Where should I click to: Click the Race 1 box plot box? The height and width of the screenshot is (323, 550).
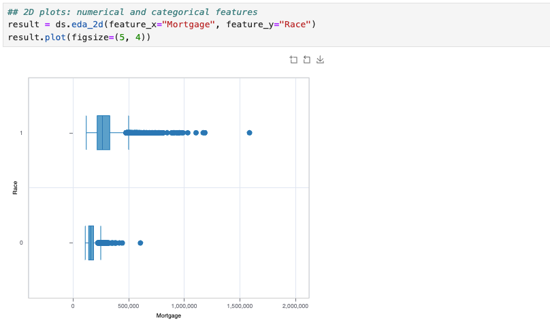(x=103, y=133)
